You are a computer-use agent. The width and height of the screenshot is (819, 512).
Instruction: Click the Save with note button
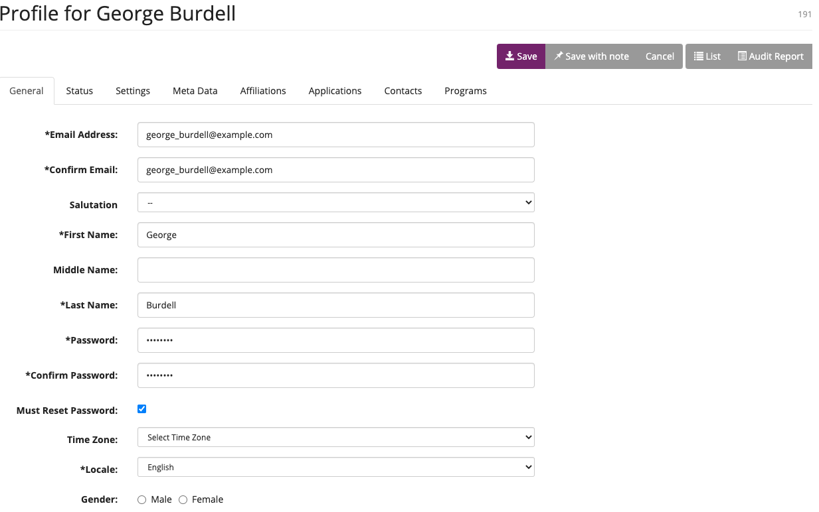pos(591,56)
